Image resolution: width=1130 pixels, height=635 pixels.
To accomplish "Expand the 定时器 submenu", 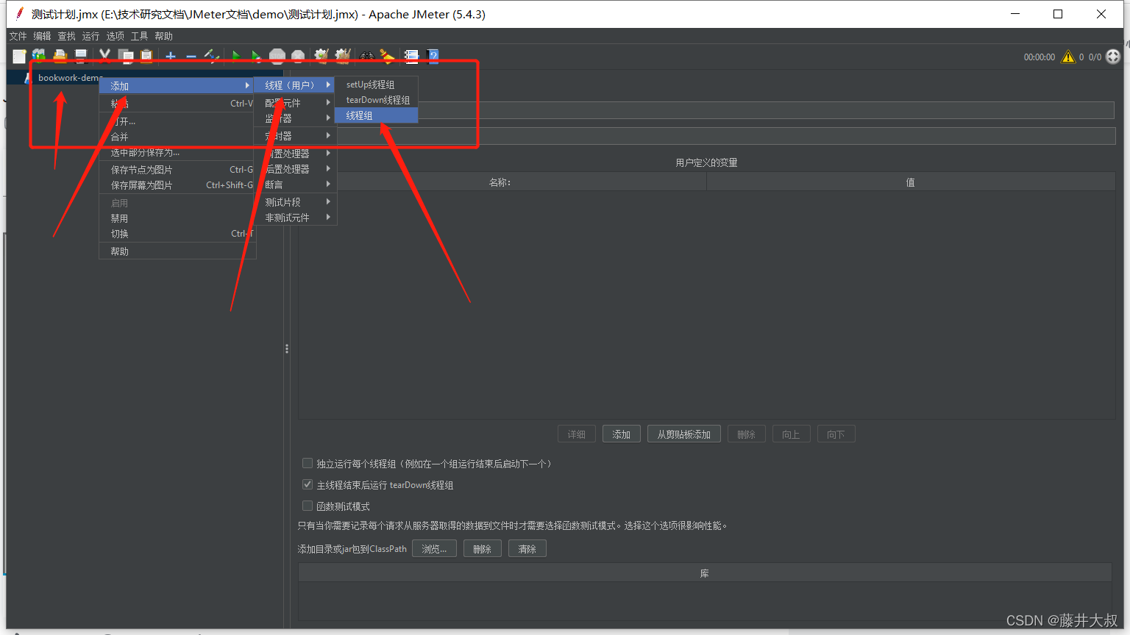I will click(295, 136).
